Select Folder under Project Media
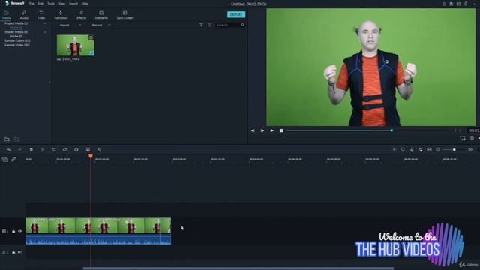Image resolution: width=480 pixels, height=270 pixels. pos(16,28)
